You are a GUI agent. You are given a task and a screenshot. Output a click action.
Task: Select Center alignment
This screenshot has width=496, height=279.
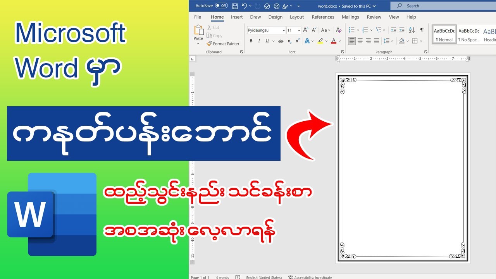[360, 41]
